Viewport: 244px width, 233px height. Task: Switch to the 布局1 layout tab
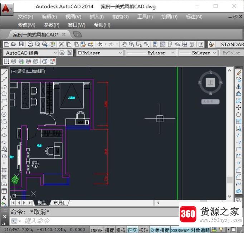tap(59, 203)
